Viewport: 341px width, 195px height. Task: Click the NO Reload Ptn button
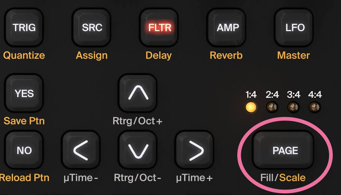(24, 150)
